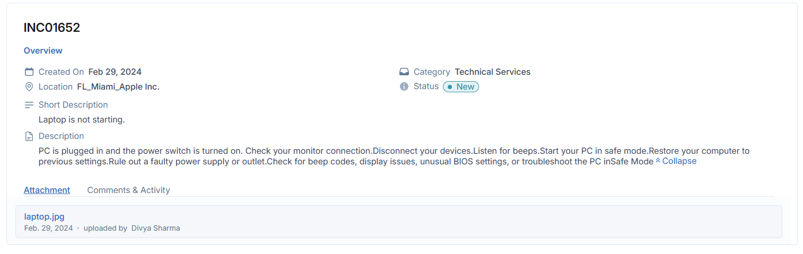The width and height of the screenshot is (803, 254).
Task: Click the calendar icon beside Created On
Action: [29, 72]
